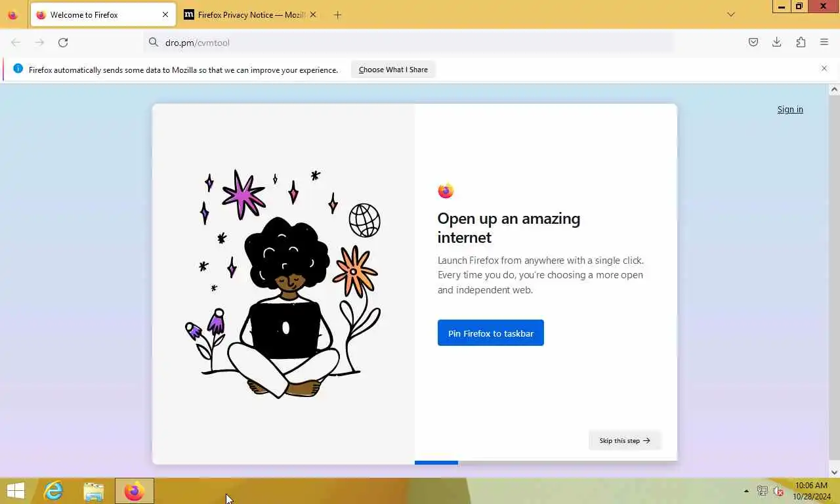This screenshot has width=840, height=504.
Task: Reload the current page
Action: [x=63, y=42]
